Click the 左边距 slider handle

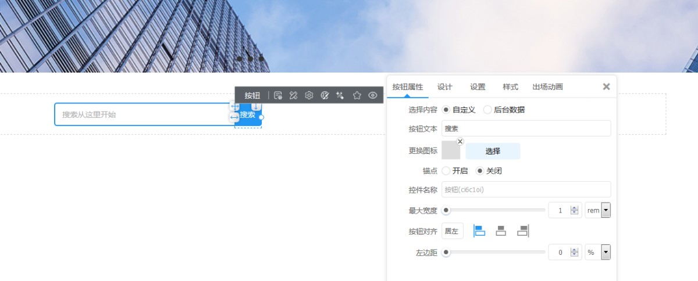[446, 253]
